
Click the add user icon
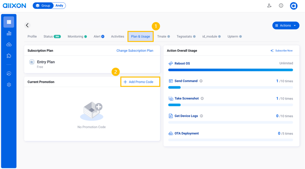click(269, 6)
